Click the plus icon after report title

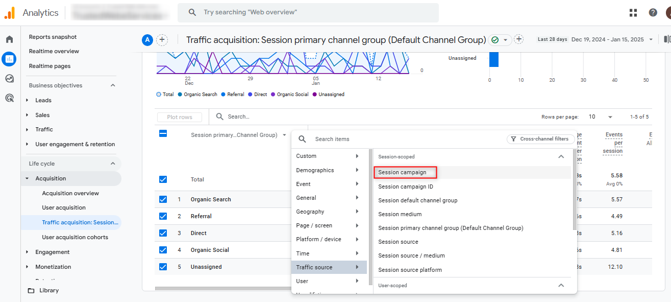519,39
